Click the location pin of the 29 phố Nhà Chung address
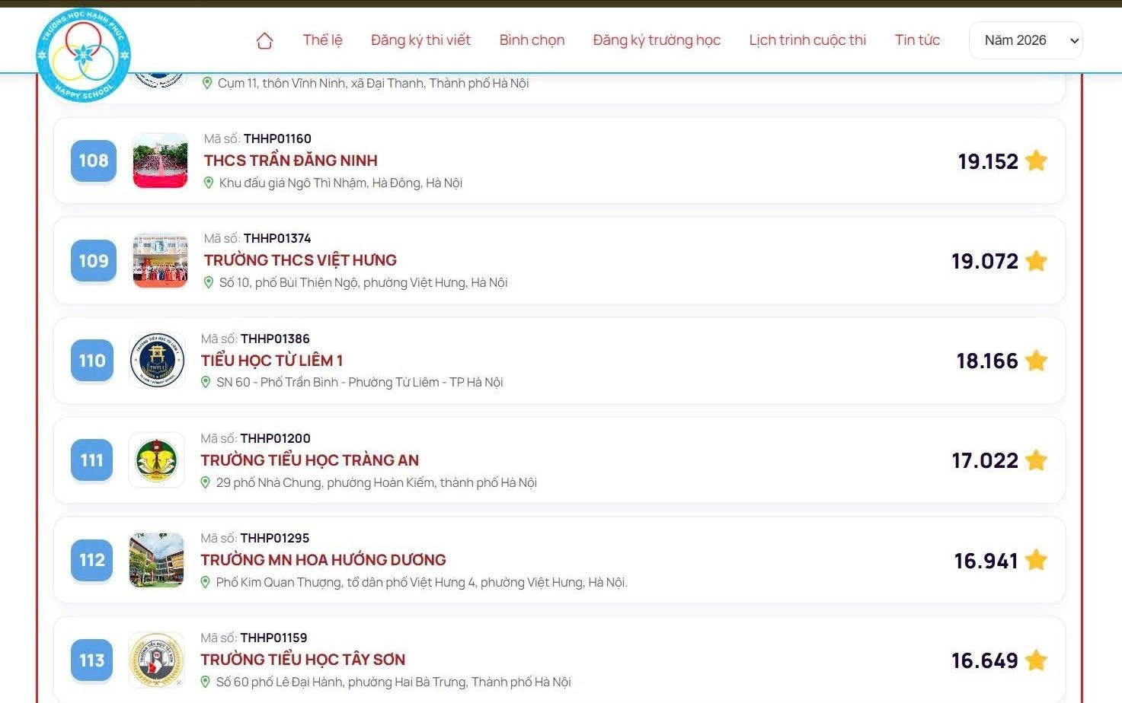 click(x=205, y=482)
